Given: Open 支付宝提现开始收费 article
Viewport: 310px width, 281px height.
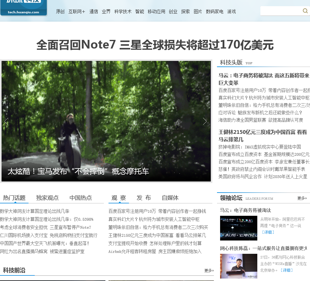Looking at the screenshot, I should (x=155, y=243).
